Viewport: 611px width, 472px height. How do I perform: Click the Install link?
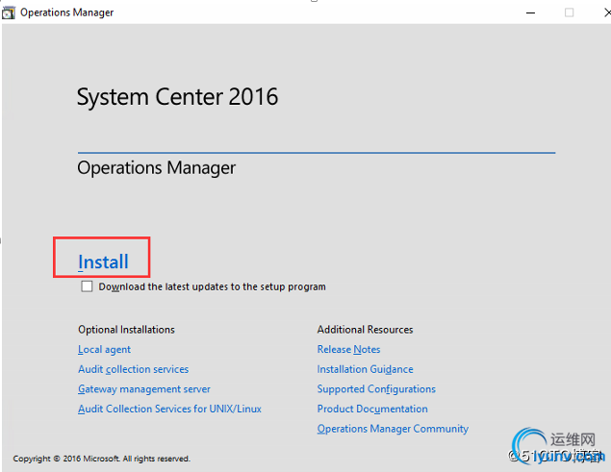(x=103, y=261)
